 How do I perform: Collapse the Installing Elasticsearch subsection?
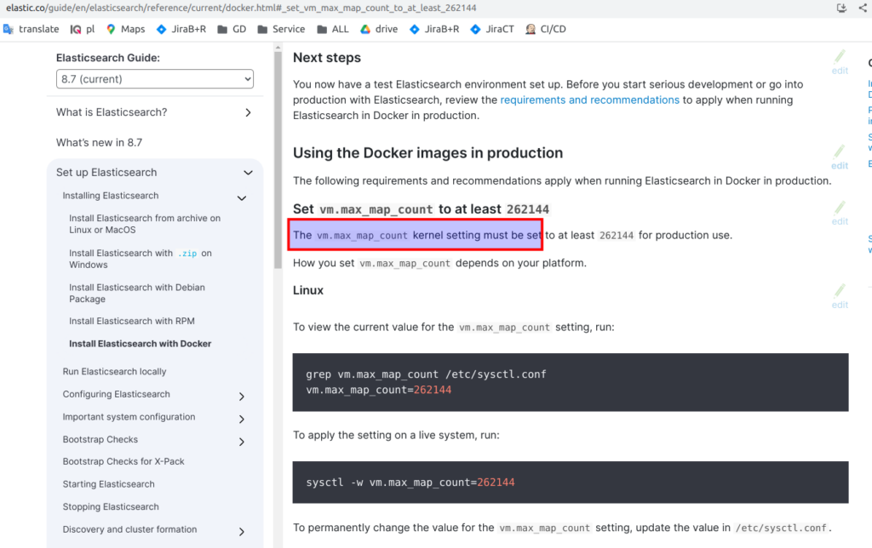[242, 198]
